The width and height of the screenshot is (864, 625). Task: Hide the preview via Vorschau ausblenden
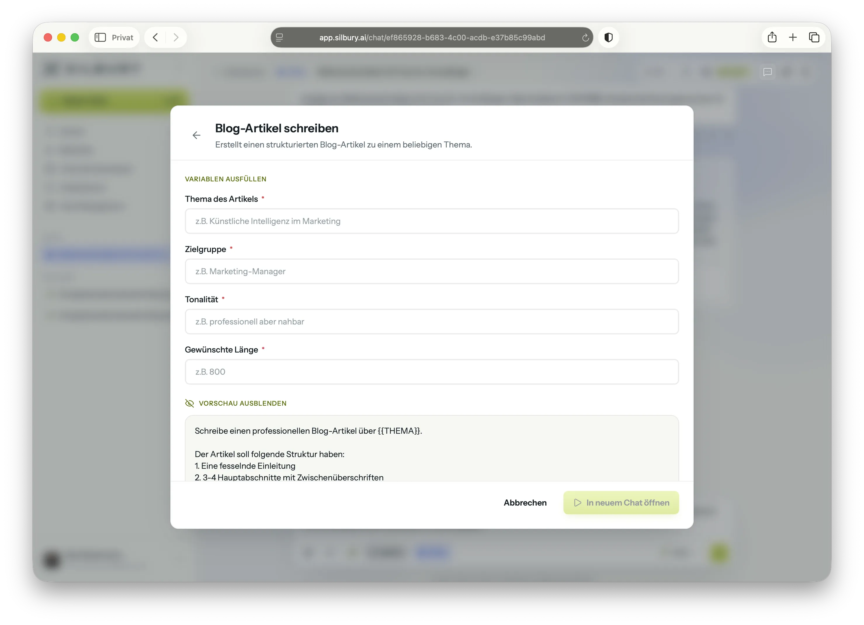[x=236, y=403]
